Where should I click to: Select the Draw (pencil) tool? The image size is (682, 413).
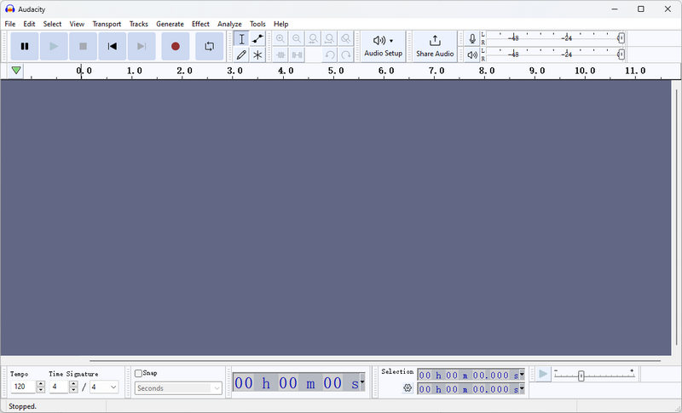click(x=241, y=54)
